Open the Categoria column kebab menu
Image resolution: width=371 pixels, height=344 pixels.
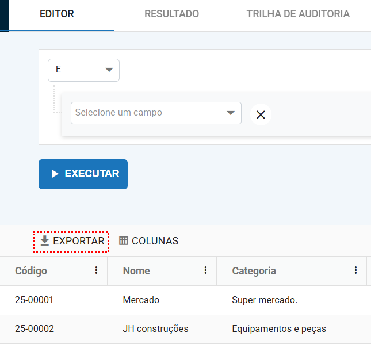tap(356, 270)
